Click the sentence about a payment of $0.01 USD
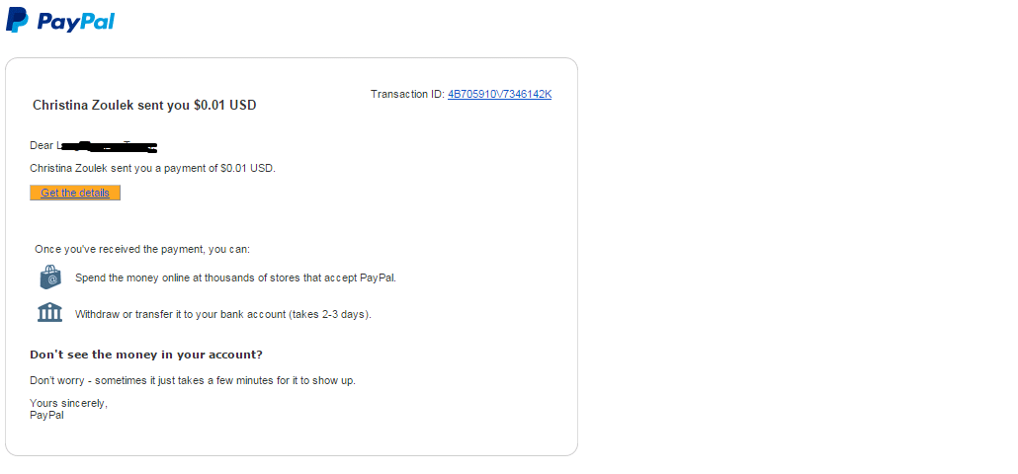 [152, 168]
